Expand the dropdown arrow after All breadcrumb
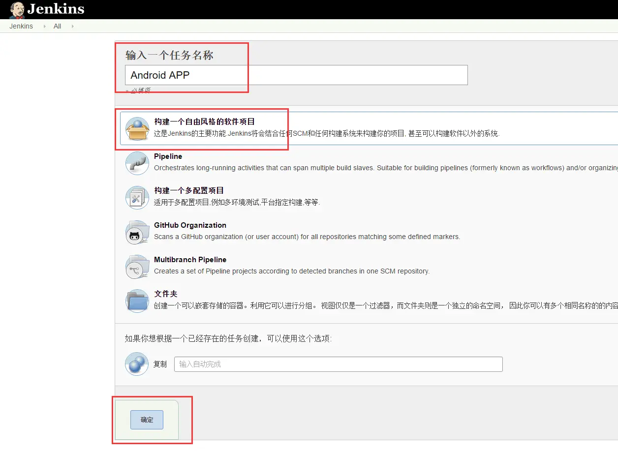 coord(72,26)
